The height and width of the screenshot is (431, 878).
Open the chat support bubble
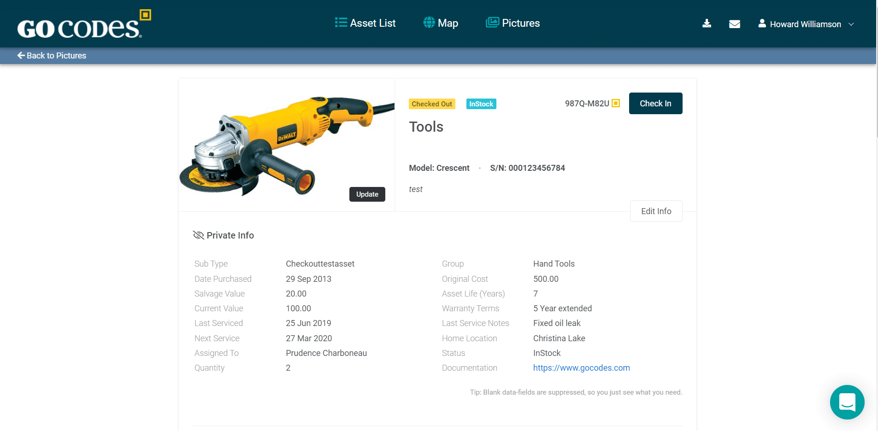click(847, 402)
